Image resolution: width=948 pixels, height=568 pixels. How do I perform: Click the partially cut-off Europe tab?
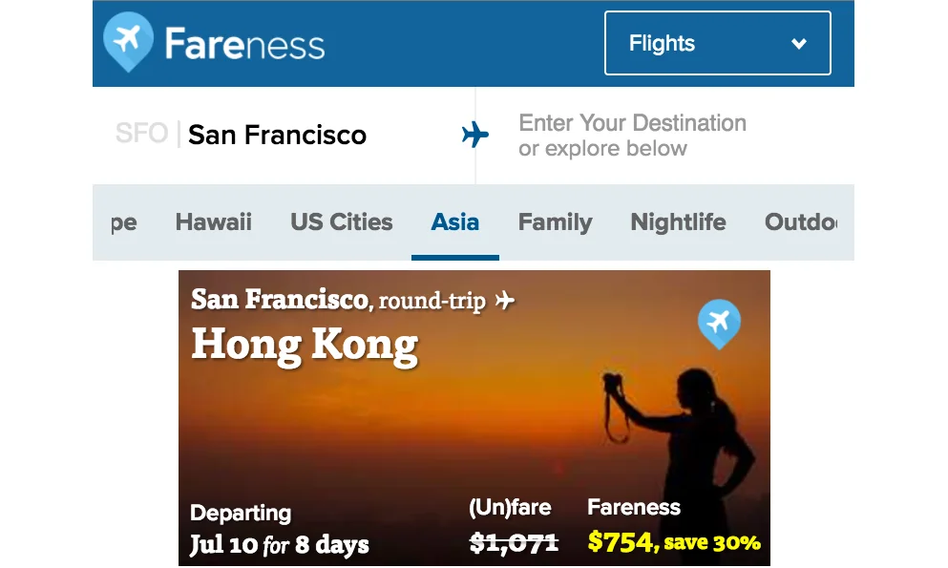click(122, 222)
